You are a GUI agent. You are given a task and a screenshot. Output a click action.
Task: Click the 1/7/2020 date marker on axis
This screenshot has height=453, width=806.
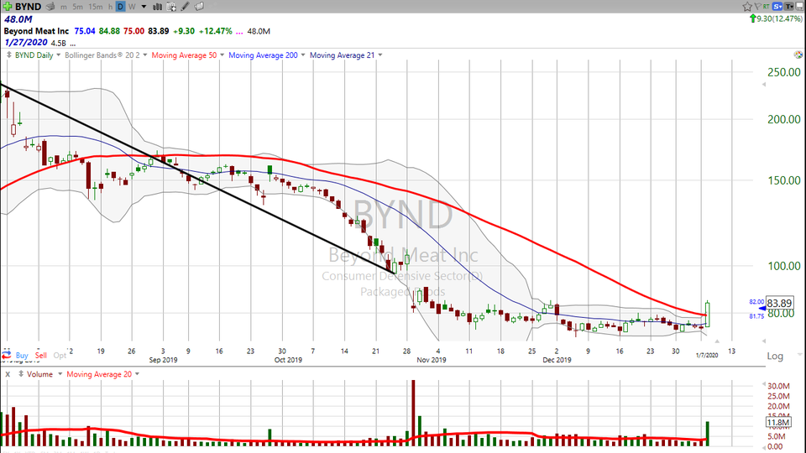[707, 356]
